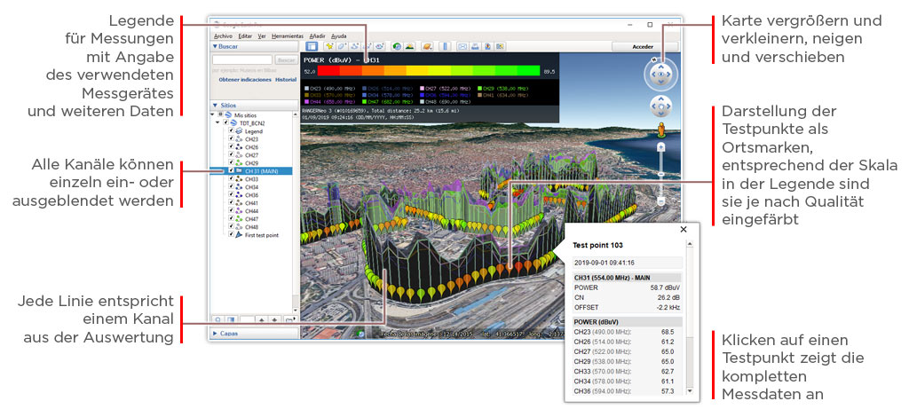Screen dimensions: 909x417
Task: Toggle the CH23 channel checkbox
Action: click(x=231, y=139)
